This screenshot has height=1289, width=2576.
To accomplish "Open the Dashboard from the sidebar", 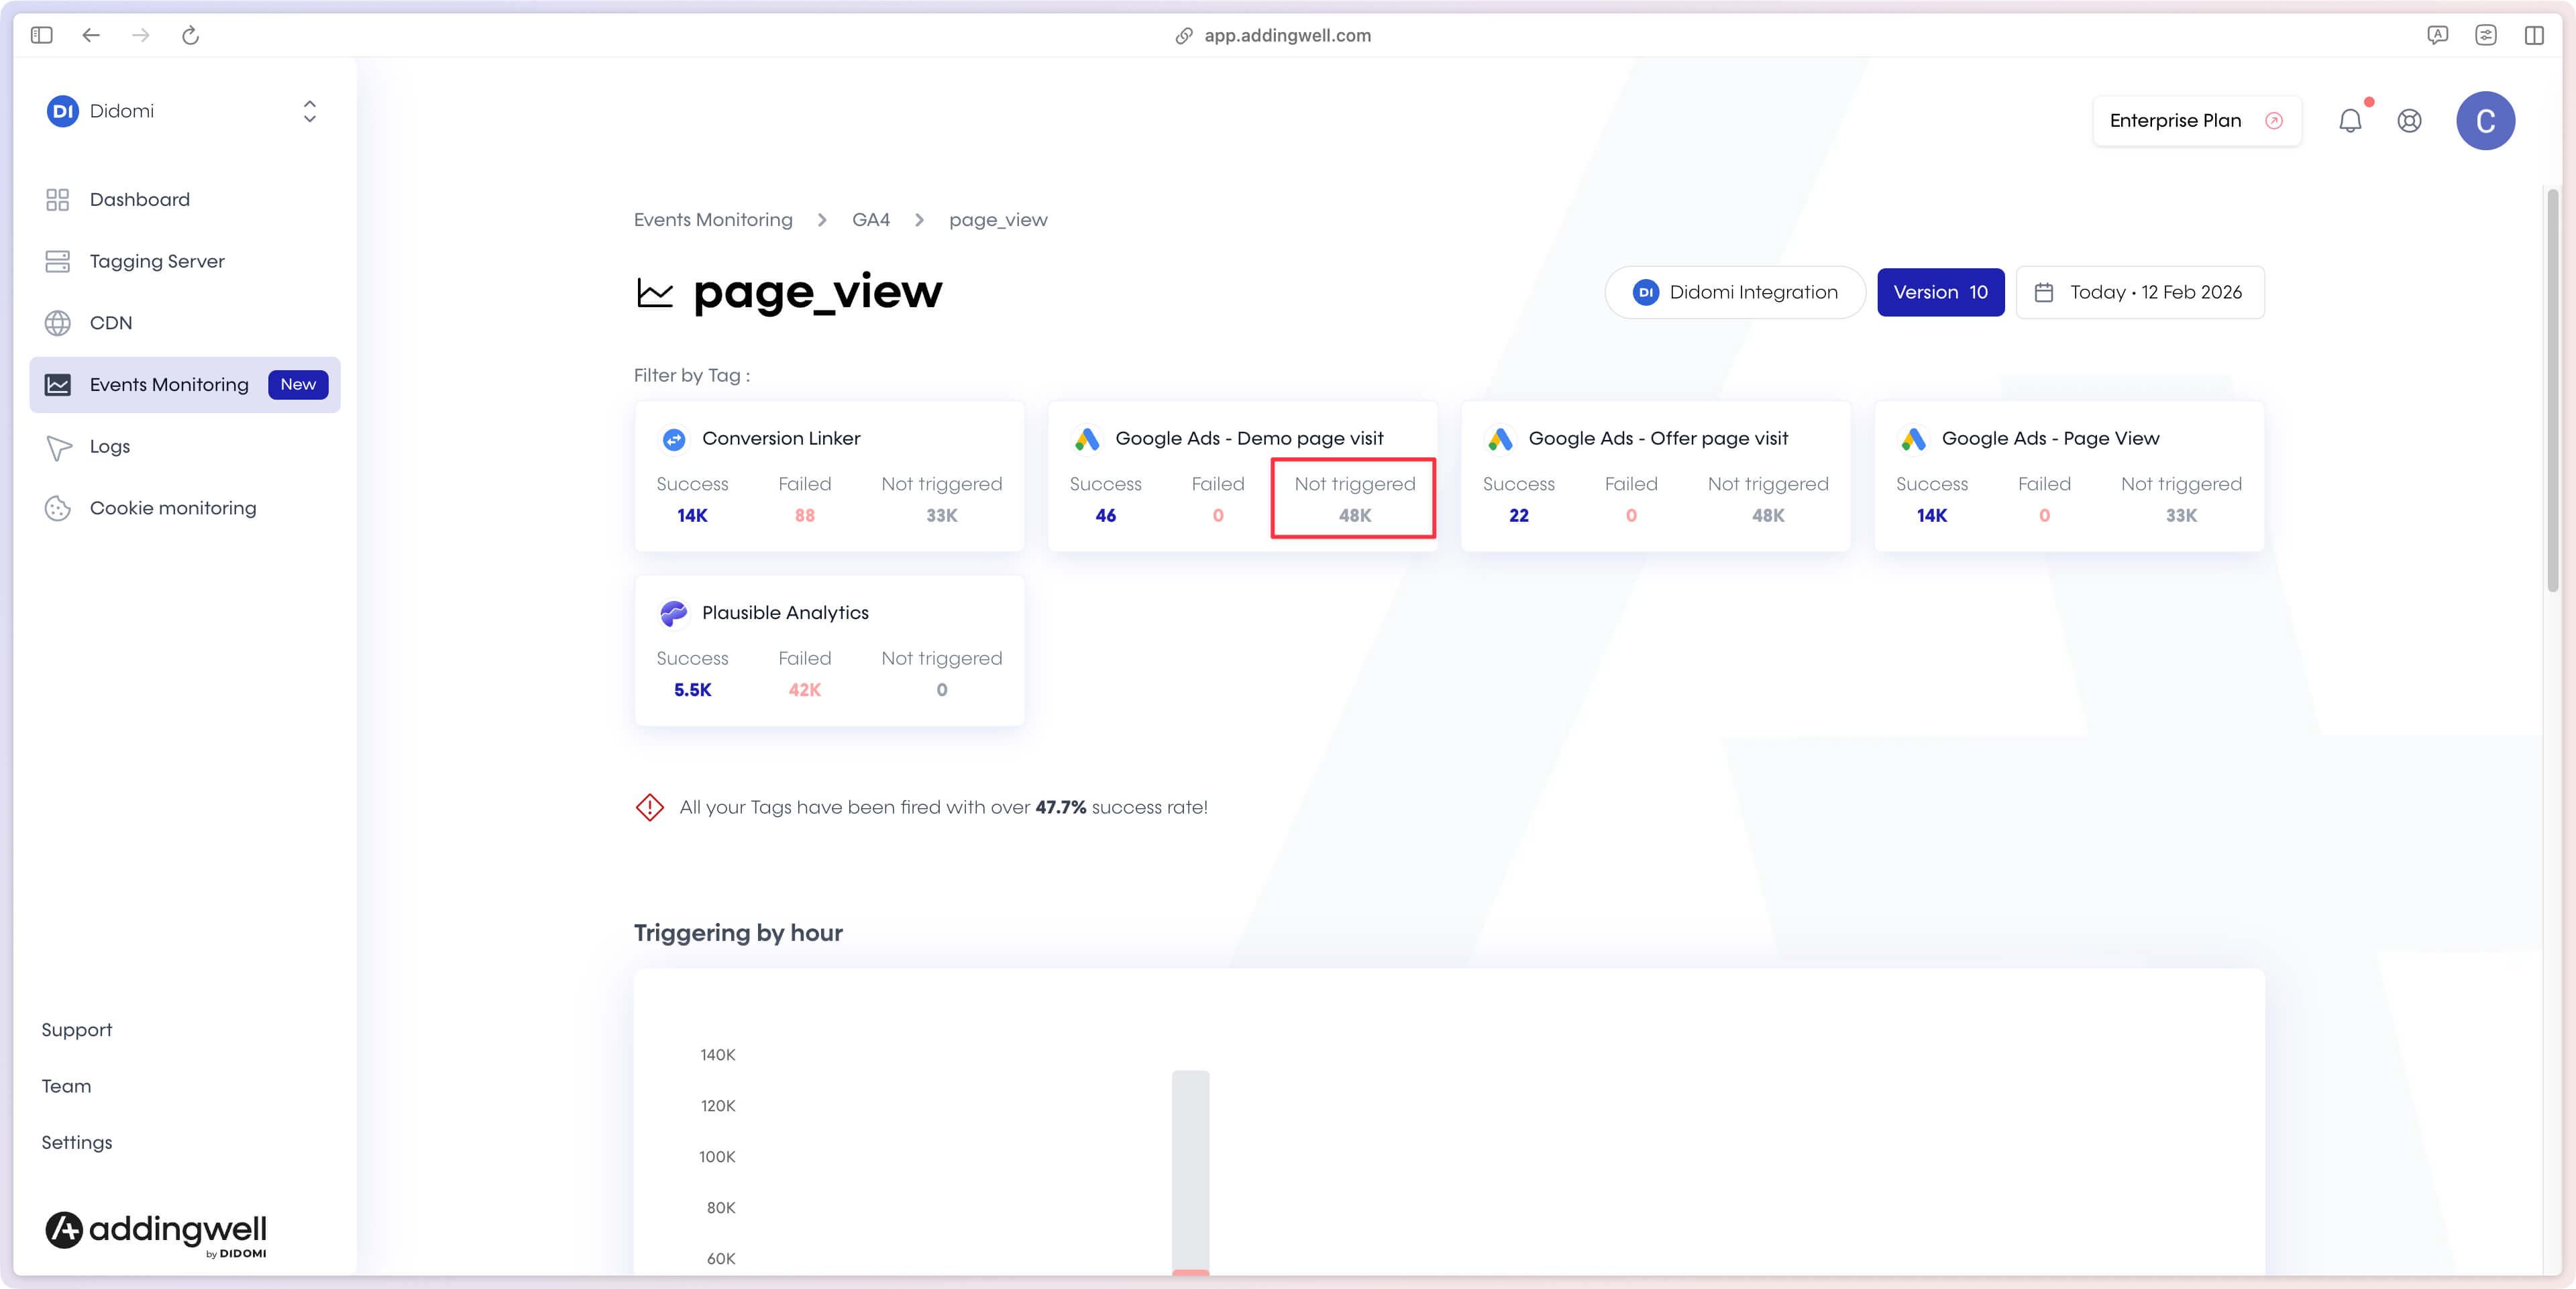I will tap(139, 199).
